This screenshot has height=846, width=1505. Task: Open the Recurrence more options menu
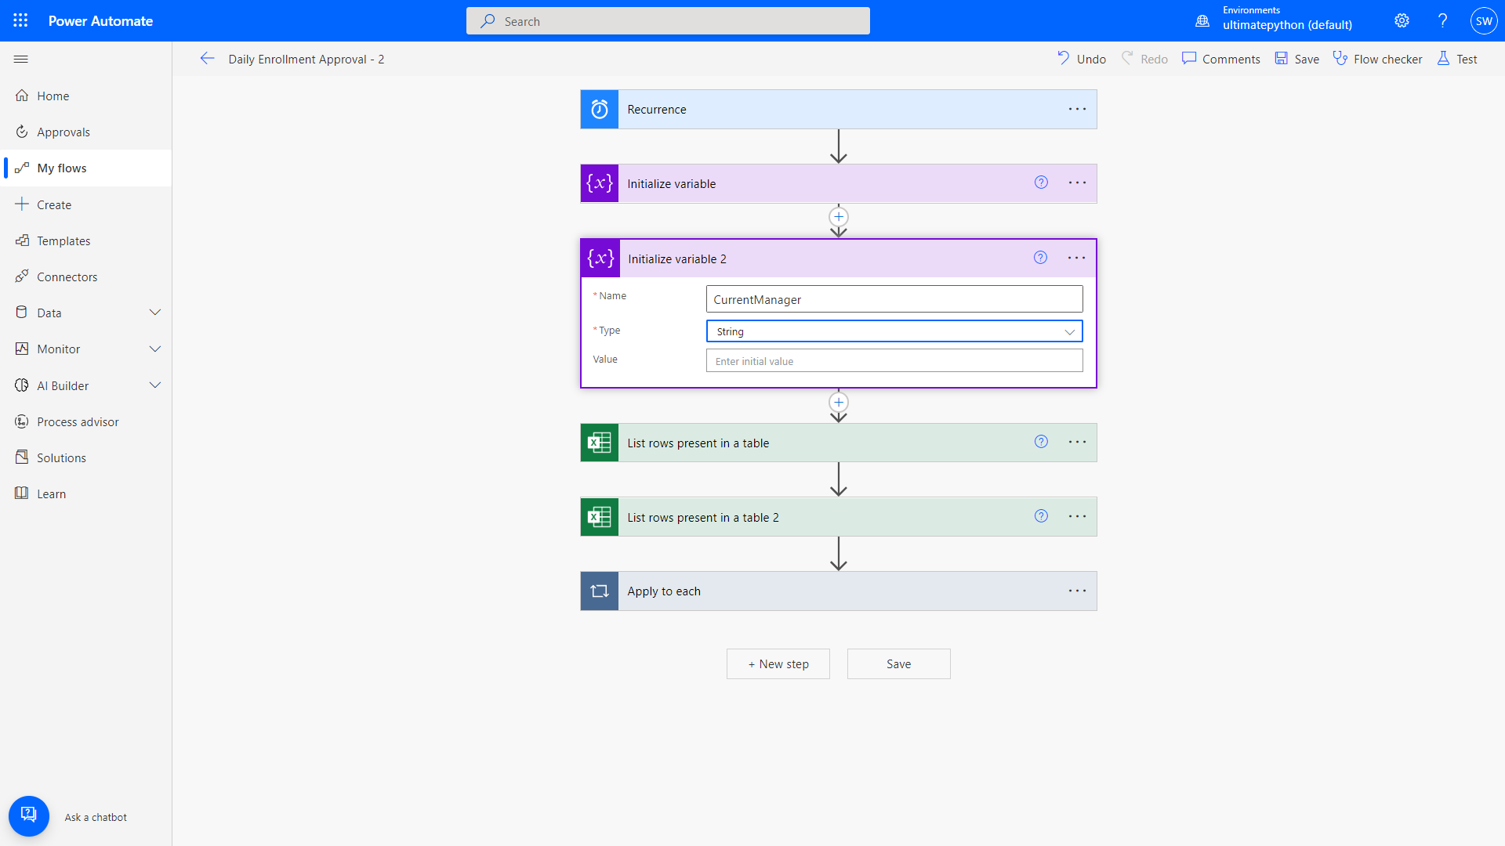pyautogui.click(x=1077, y=109)
